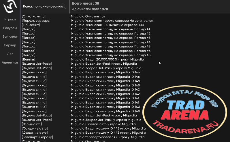Screen dimensions: 230x142
Task: Click the Всего логов counter text
Action: tap(85, 3)
